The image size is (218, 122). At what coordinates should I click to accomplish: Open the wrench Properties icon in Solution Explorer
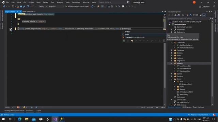(x=201, y=15)
